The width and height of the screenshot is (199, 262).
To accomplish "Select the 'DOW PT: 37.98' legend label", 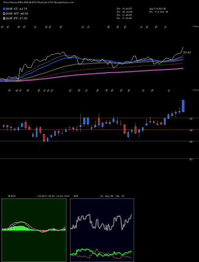I will 16,18.
